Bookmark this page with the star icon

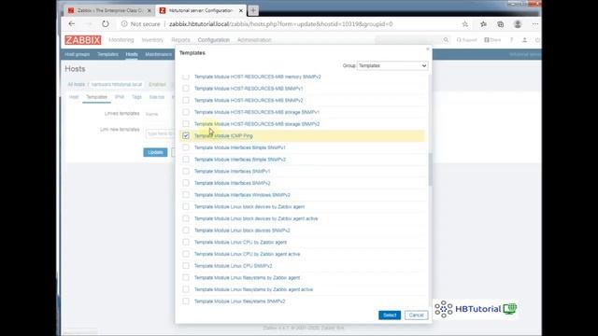[465, 24]
